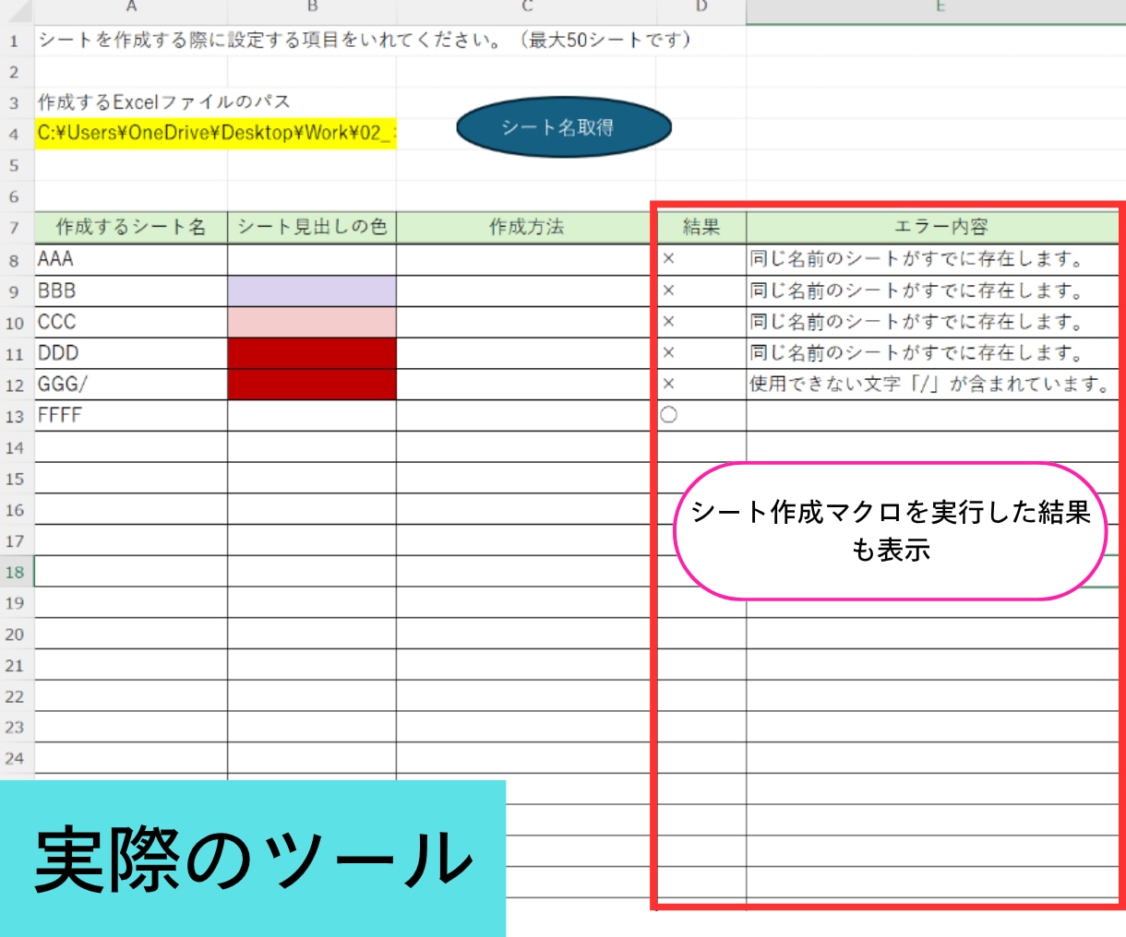Viewport: 1126px width, 937px height.
Task: Select cell with text CCC
Action: click(x=131, y=322)
